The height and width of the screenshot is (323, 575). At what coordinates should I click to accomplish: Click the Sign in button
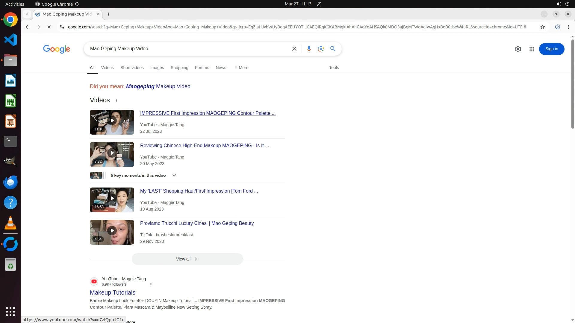tap(551, 49)
